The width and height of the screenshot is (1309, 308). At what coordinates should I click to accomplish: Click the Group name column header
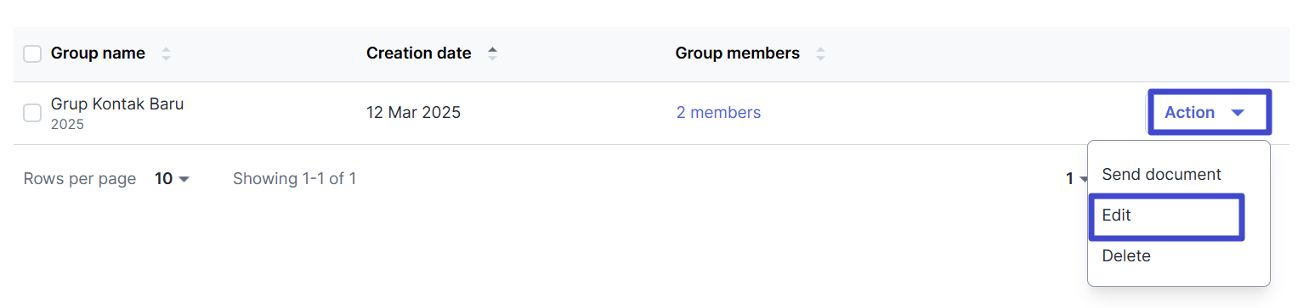pos(98,53)
